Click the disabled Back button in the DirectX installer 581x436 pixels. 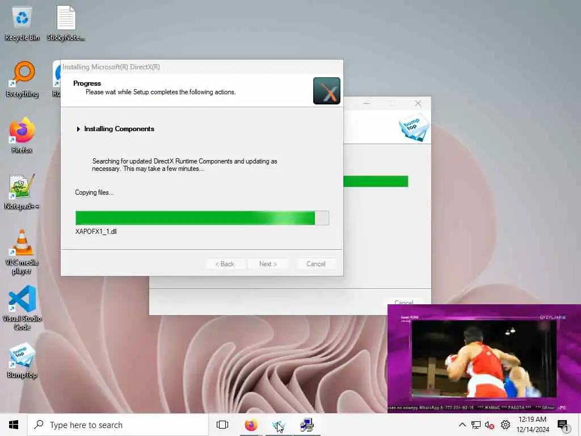click(x=225, y=264)
